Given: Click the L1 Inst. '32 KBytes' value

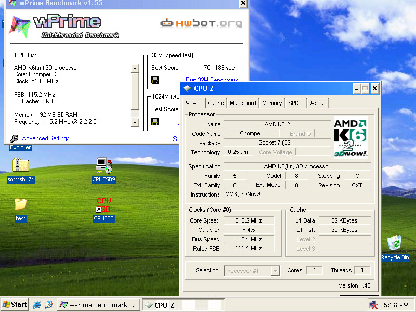Looking at the screenshot, I should pyautogui.click(x=344, y=230).
